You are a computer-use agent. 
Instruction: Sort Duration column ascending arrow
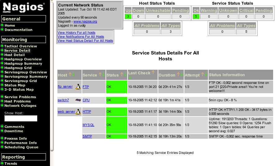point(178,74)
